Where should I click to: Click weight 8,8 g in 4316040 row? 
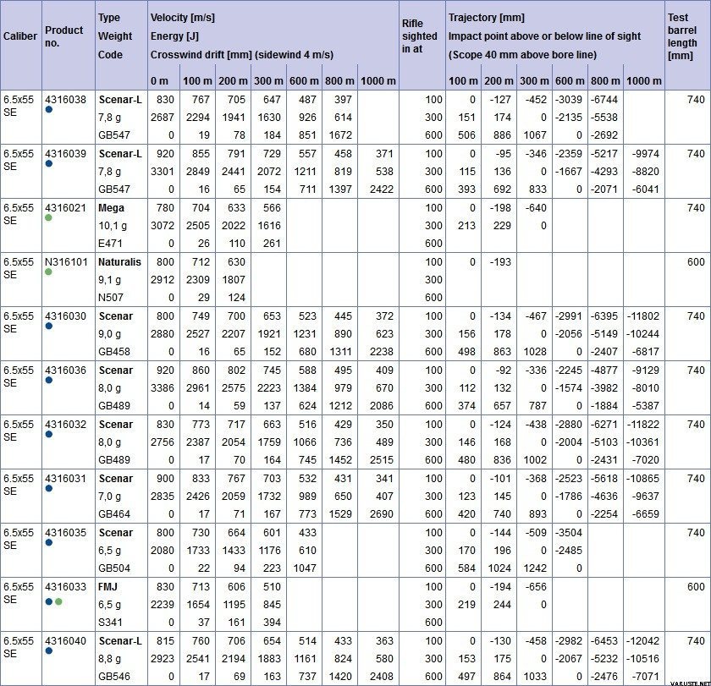[110, 659]
